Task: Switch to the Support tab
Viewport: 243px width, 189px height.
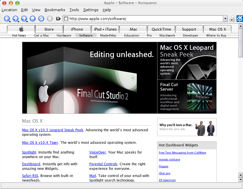Action: pos(189,29)
